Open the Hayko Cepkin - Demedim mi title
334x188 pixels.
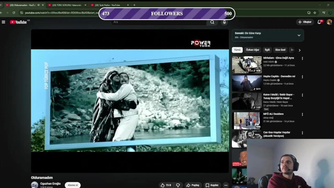279,77
